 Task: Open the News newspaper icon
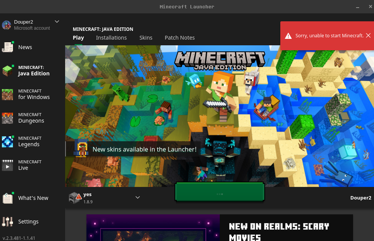(8, 47)
